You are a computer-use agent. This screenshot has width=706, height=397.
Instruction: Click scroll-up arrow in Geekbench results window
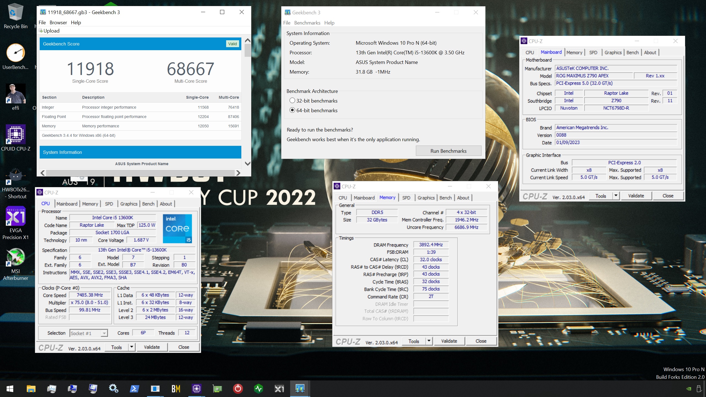click(x=248, y=41)
